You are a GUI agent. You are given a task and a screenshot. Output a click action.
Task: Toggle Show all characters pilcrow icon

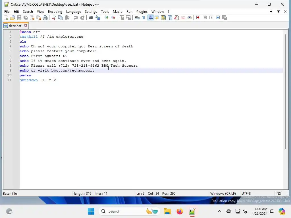pos(144,18)
